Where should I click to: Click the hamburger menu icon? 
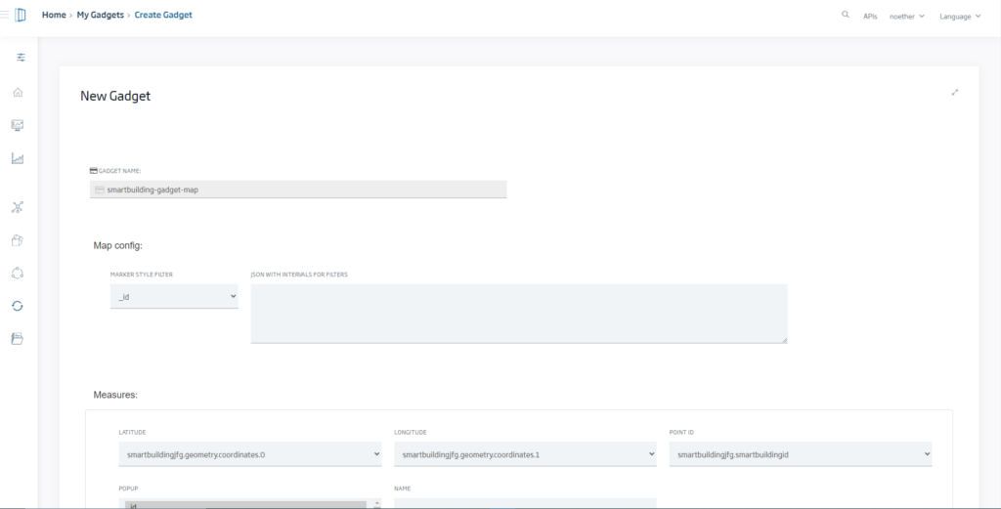4,14
